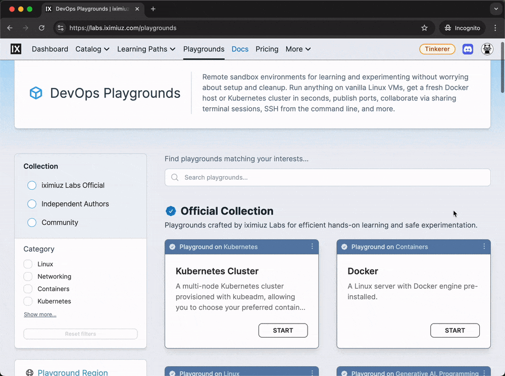
Task: Open the user avatar profile menu
Action: click(487, 49)
